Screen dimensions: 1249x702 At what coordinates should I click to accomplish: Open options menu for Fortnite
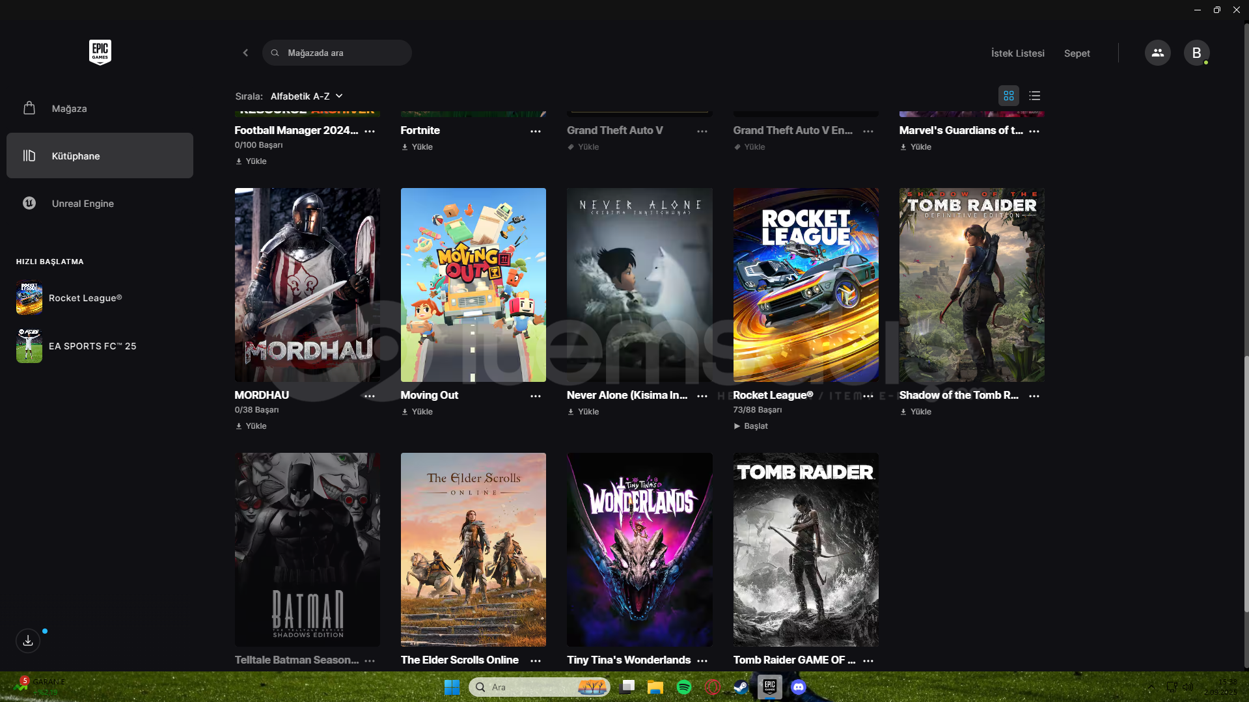pos(536,131)
